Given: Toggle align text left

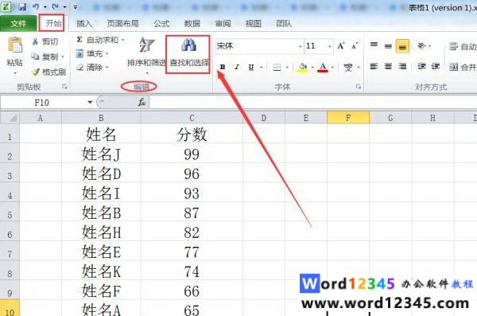Looking at the screenshot, I should coord(374,66).
